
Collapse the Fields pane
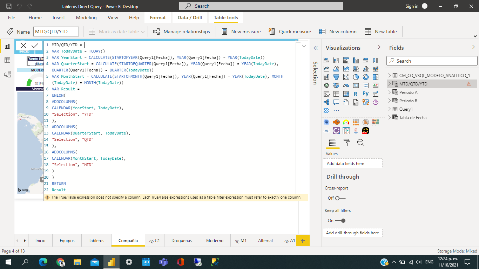473,47
